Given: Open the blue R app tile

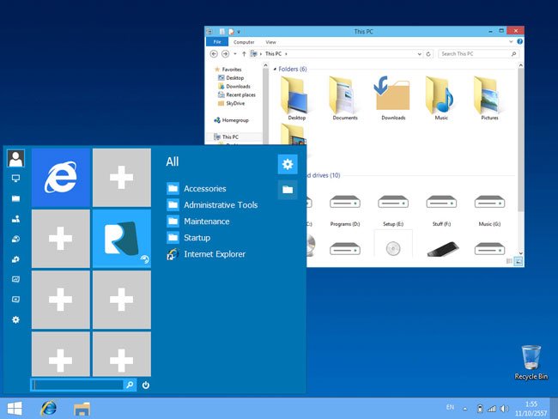Looking at the screenshot, I should click(121, 239).
